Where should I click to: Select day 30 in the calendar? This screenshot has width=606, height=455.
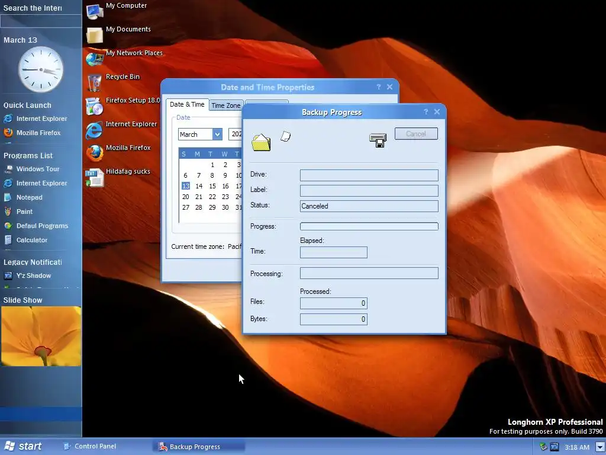225,207
